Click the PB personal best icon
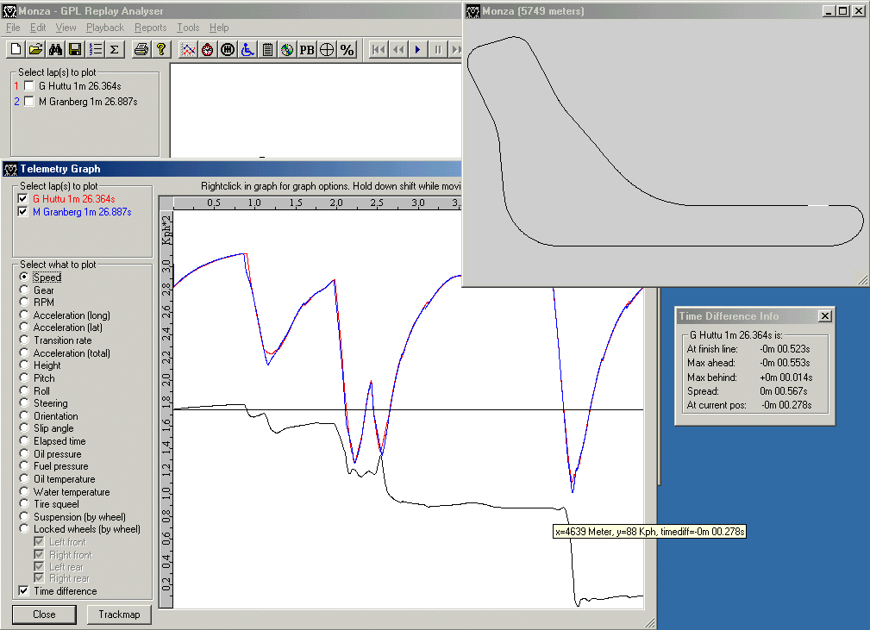This screenshot has width=870, height=630. coord(306,49)
